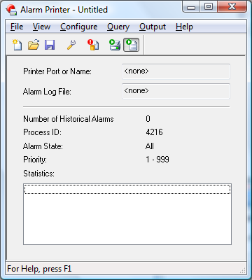Click the Priority value 1 - 999
This screenshot has height=280, width=252.
[157, 160]
